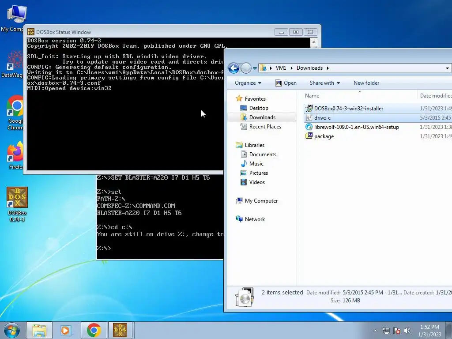452x339 pixels.
Task: Select Documents under Libraries
Action: pyautogui.click(x=263, y=154)
